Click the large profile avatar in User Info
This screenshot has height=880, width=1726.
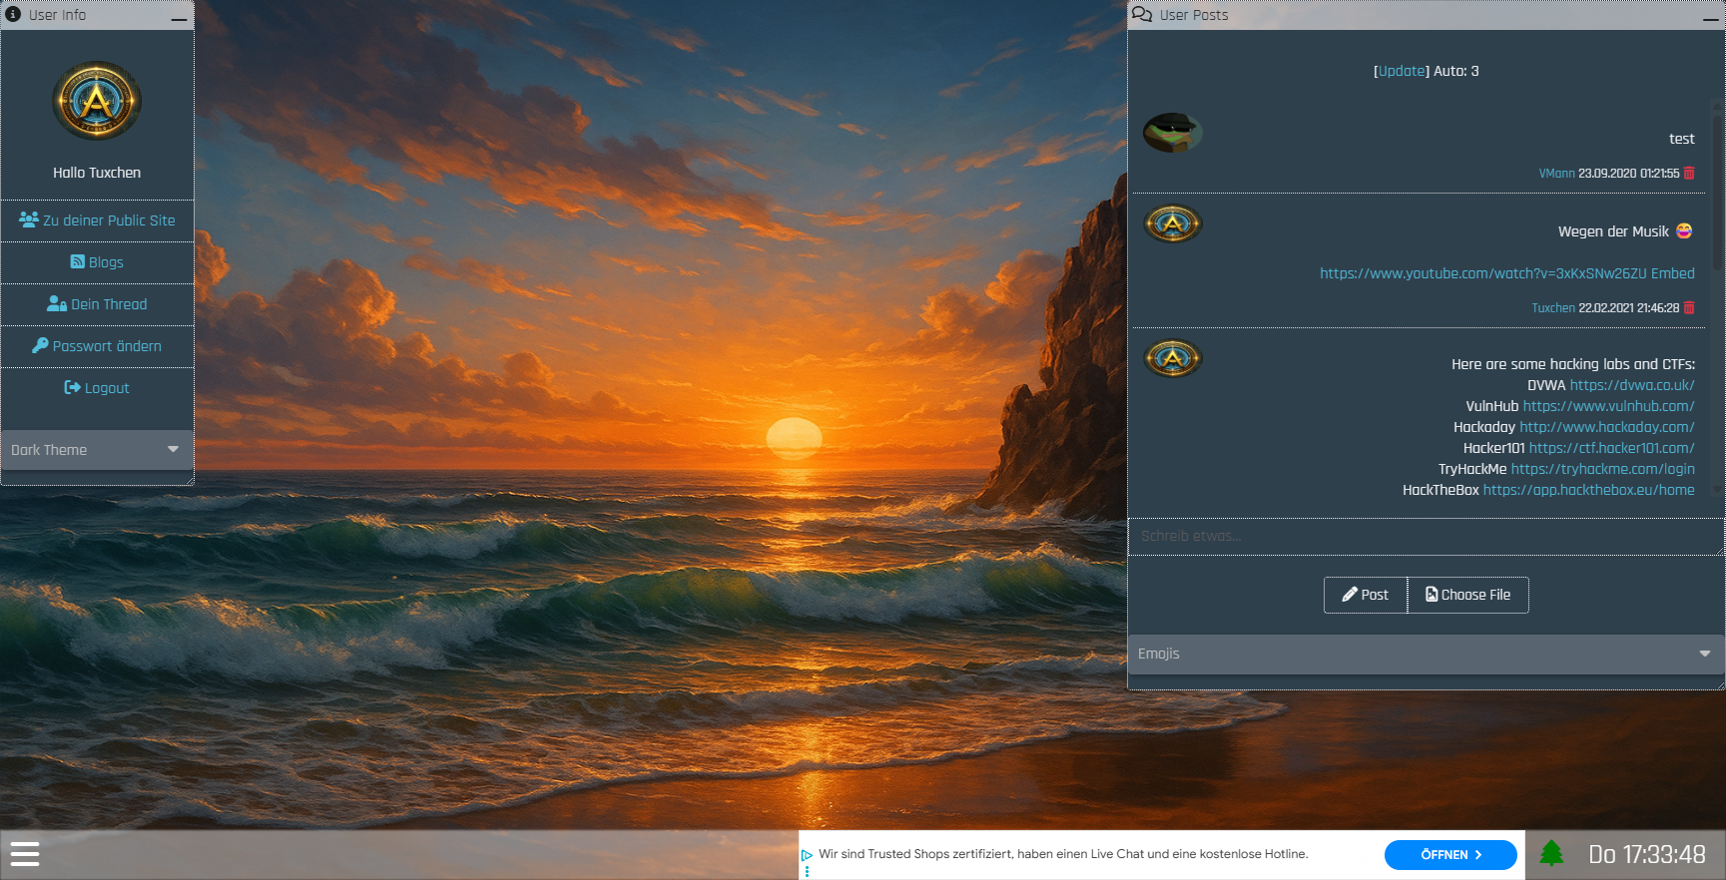(97, 101)
